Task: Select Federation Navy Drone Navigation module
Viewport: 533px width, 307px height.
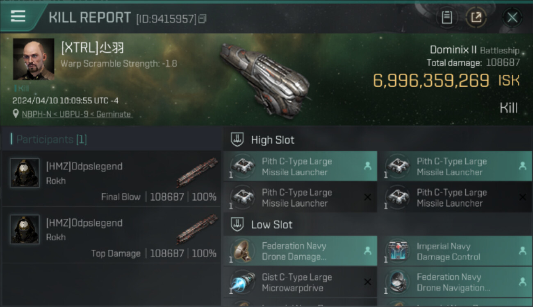Action: [455, 282]
